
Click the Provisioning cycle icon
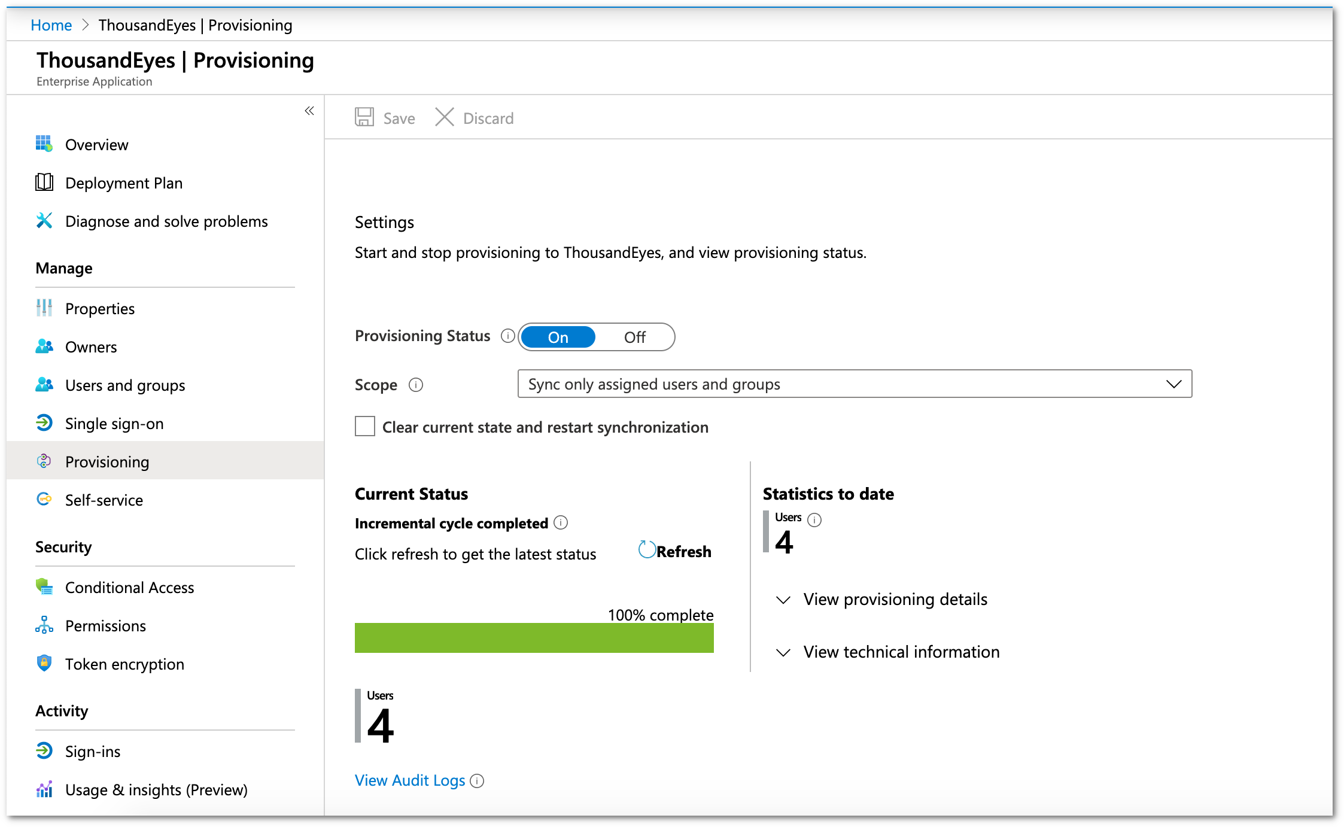pyautogui.click(x=44, y=461)
